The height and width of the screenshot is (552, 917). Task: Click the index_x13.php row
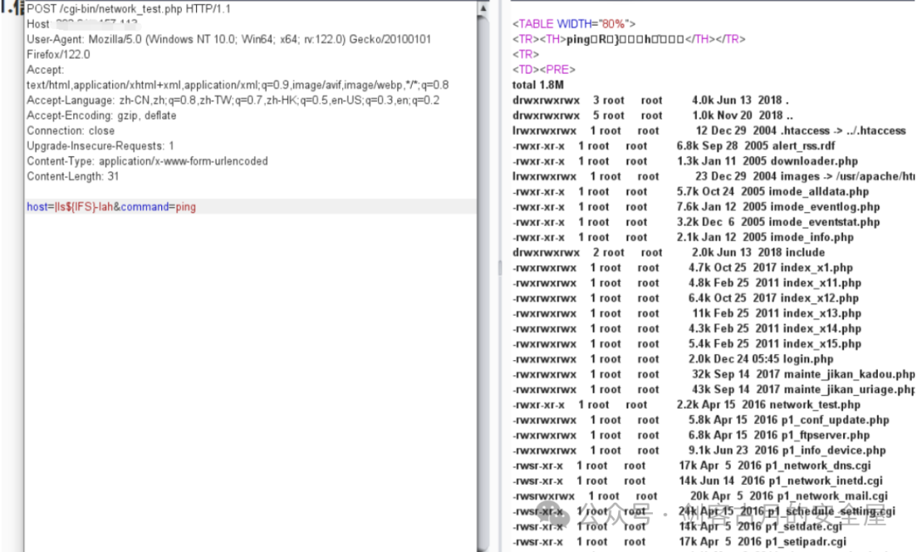pos(687,313)
